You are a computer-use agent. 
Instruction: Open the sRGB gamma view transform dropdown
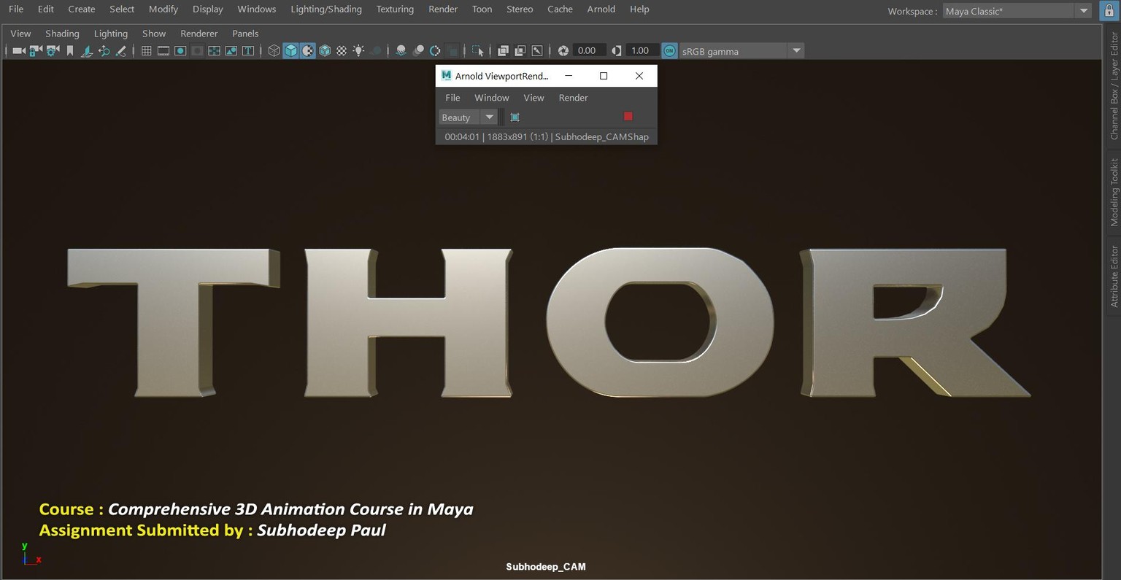tap(741, 51)
